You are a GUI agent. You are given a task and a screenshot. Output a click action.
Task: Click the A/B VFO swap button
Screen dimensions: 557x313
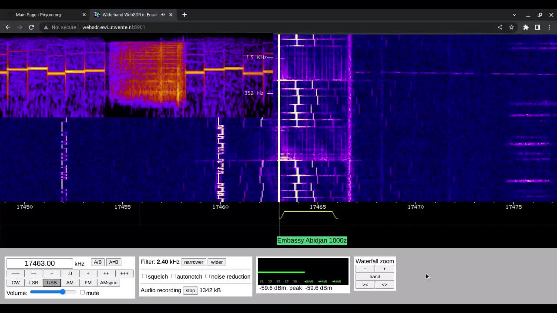tap(97, 262)
